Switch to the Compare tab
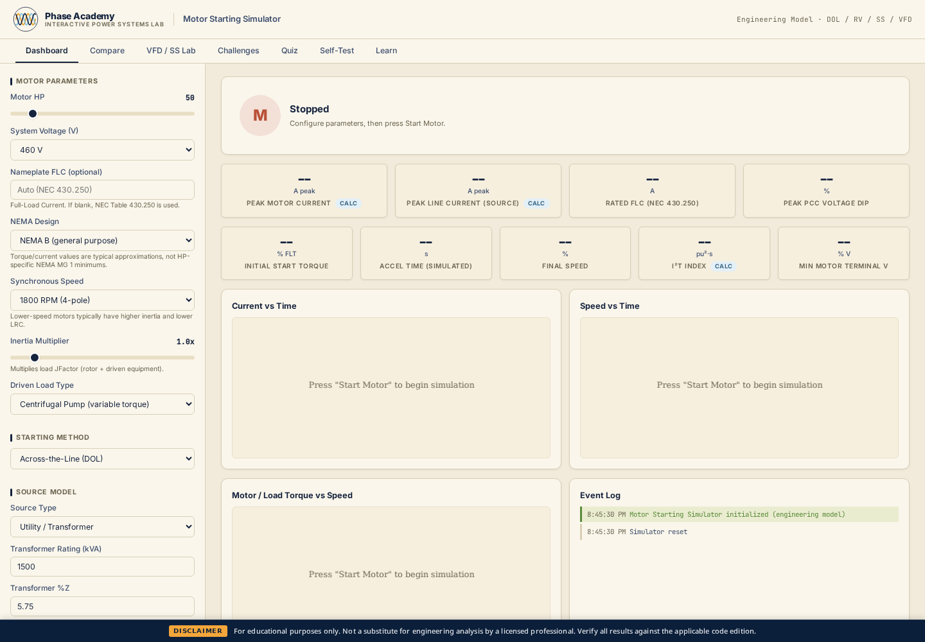The height and width of the screenshot is (642, 925). coord(107,51)
